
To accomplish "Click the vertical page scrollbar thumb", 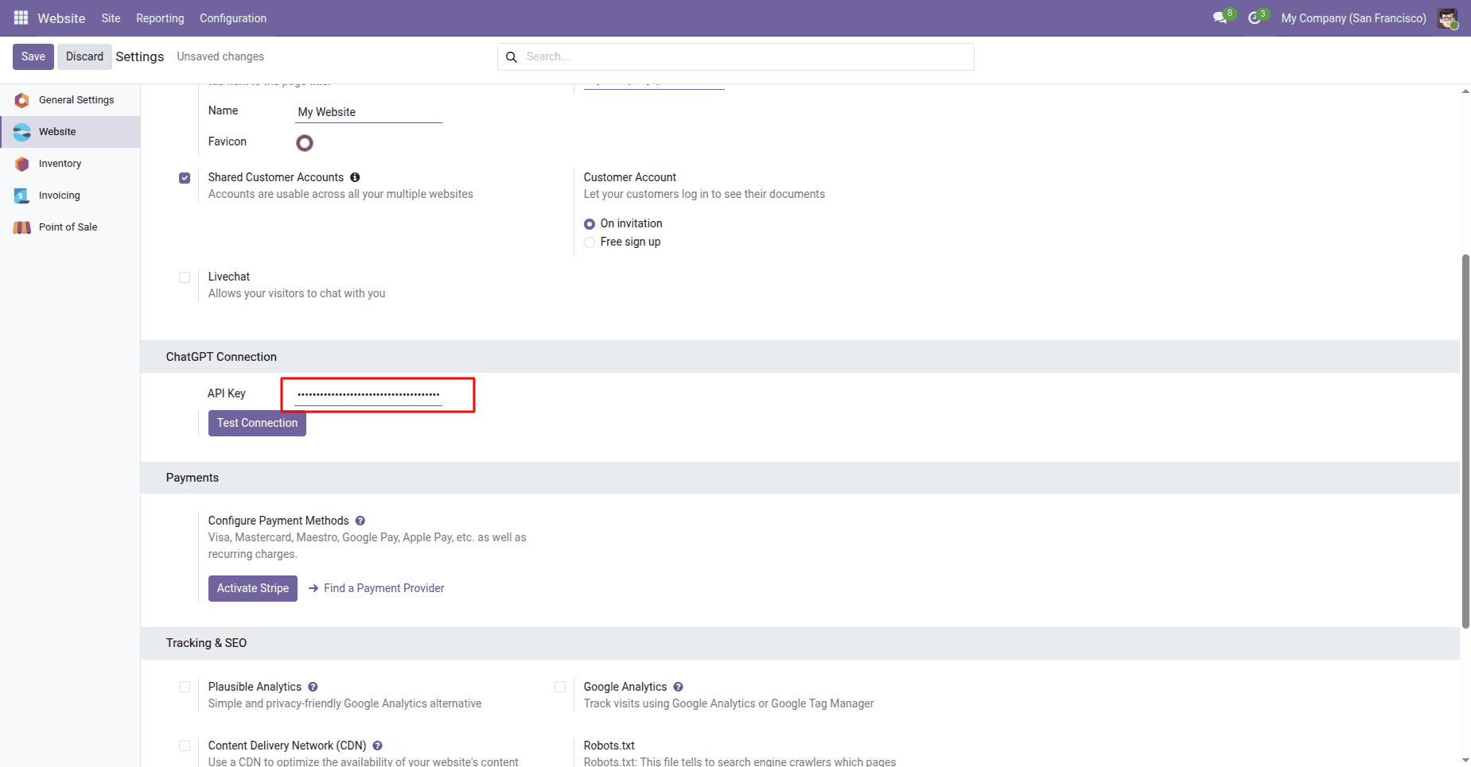I will coord(1465,441).
